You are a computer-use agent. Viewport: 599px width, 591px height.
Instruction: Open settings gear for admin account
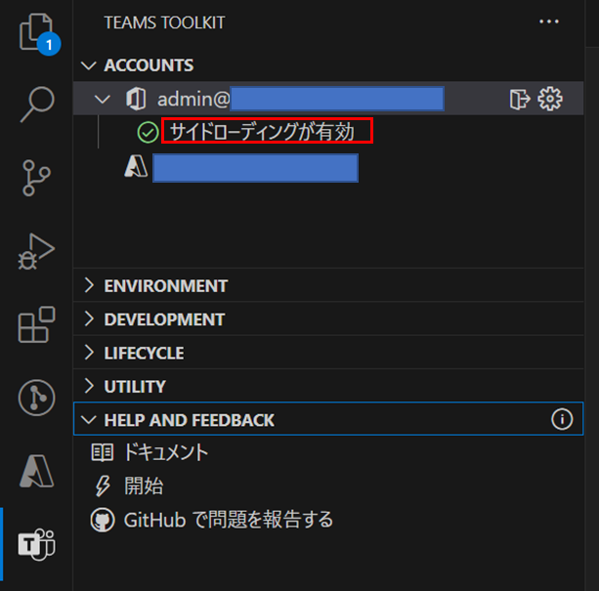(550, 99)
